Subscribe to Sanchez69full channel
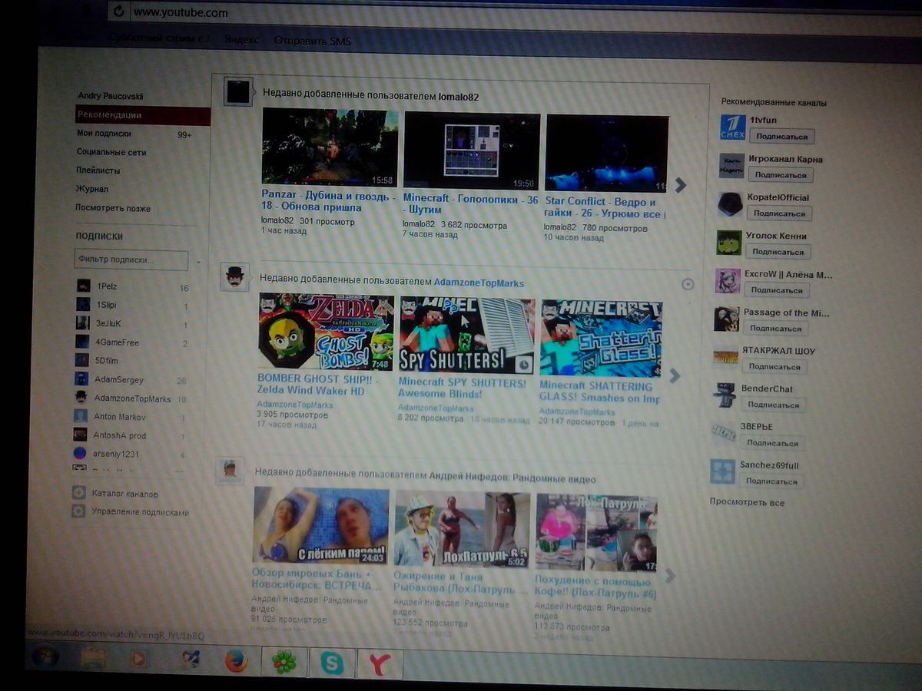 tap(771, 481)
